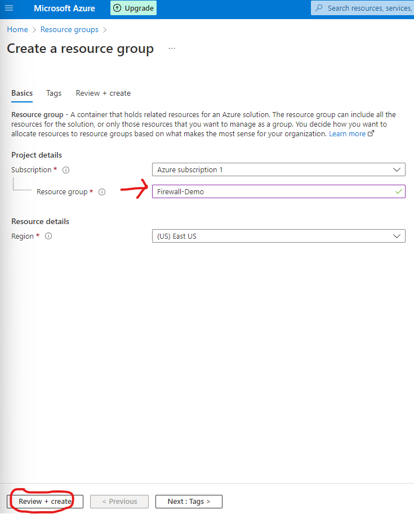Expand the Region dropdown

pyautogui.click(x=279, y=236)
